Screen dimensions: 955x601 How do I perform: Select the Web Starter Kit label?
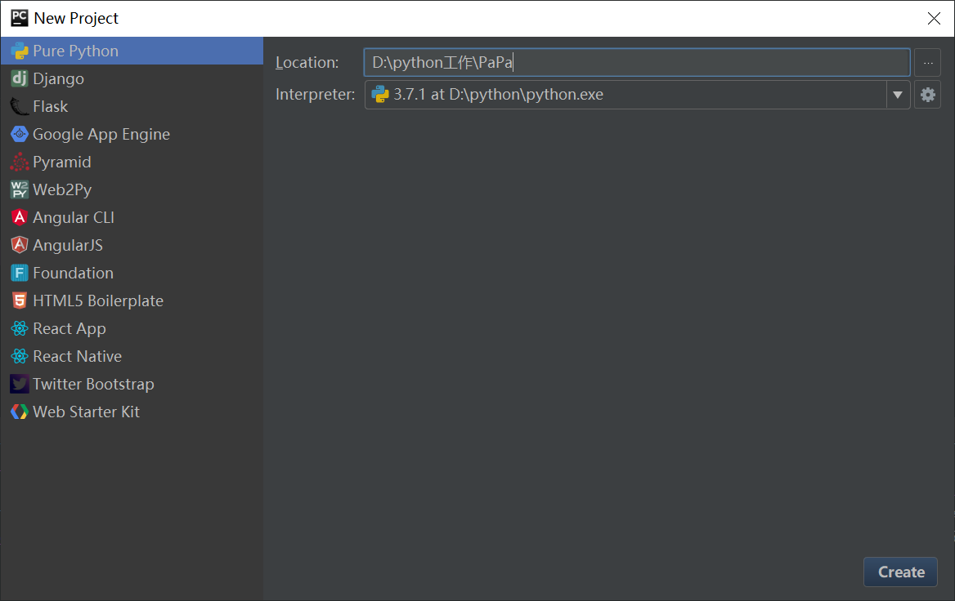pyautogui.click(x=87, y=412)
